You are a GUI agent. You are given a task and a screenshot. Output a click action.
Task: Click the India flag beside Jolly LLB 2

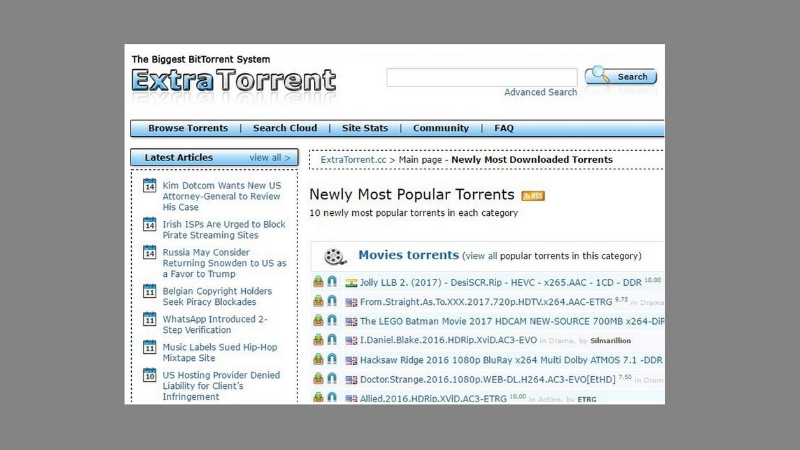pyautogui.click(x=351, y=283)
